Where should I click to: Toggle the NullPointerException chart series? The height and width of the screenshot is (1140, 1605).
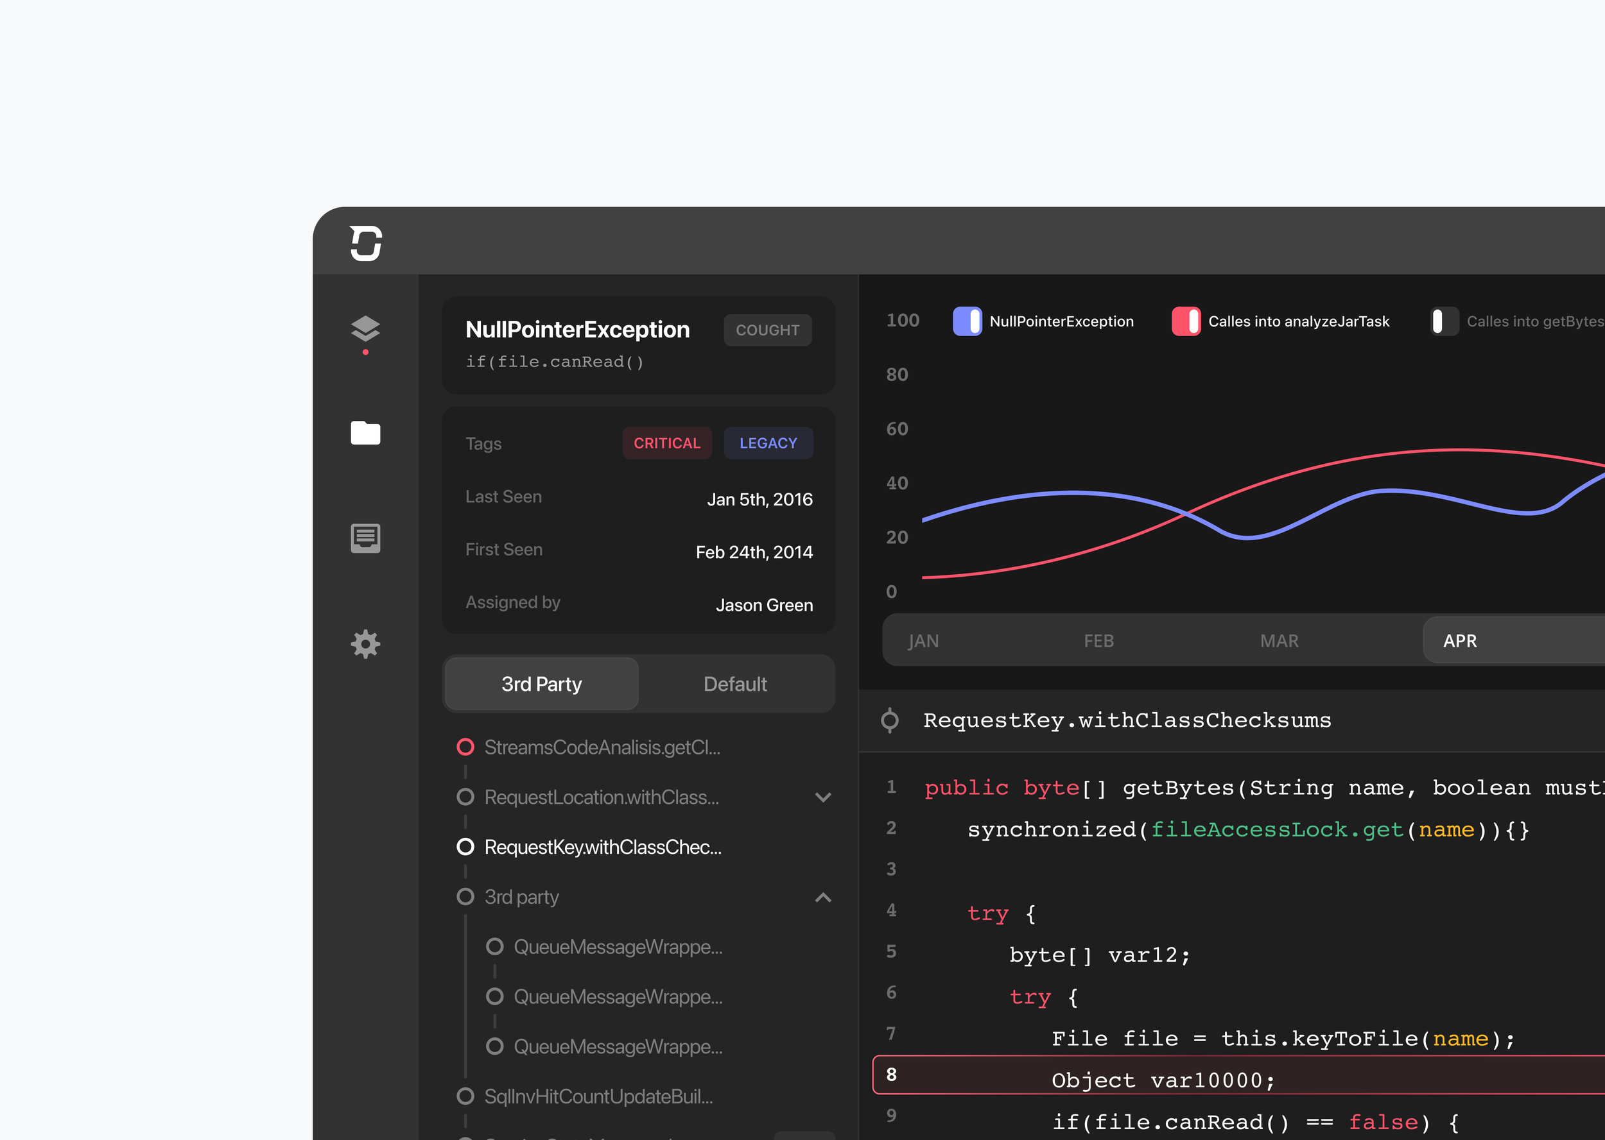(x=967, y=321)
